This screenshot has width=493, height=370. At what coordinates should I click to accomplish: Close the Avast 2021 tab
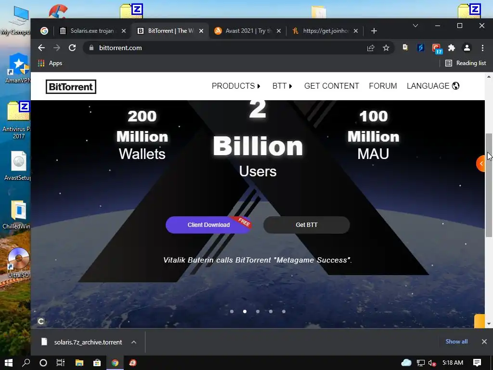point(279,31)
